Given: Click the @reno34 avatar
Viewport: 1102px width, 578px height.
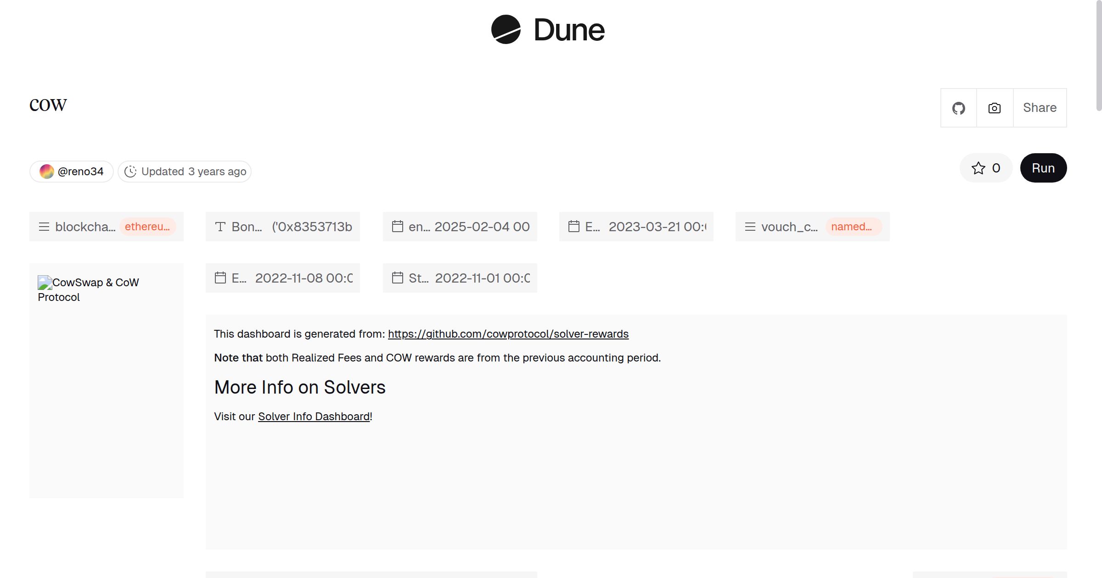Looking at the screenshot, I should click(46, 172).
